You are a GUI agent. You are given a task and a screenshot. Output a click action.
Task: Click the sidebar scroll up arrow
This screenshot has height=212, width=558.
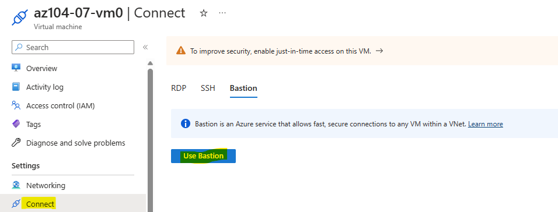150,63
